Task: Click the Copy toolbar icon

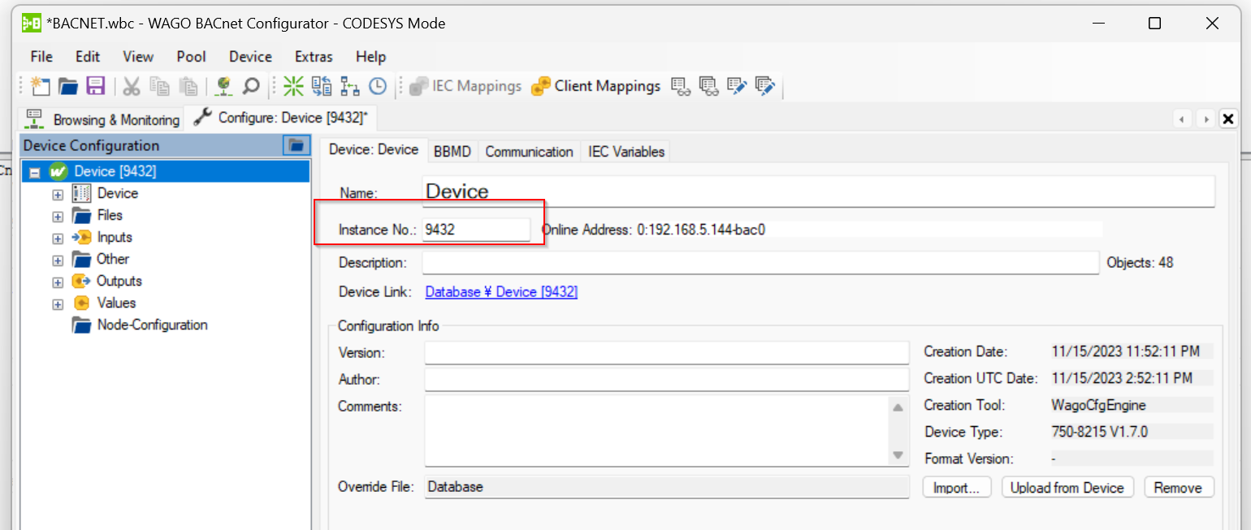Action: tap(160, 85)
